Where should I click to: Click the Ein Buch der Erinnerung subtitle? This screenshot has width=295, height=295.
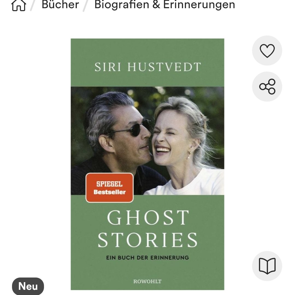point(147,258)
